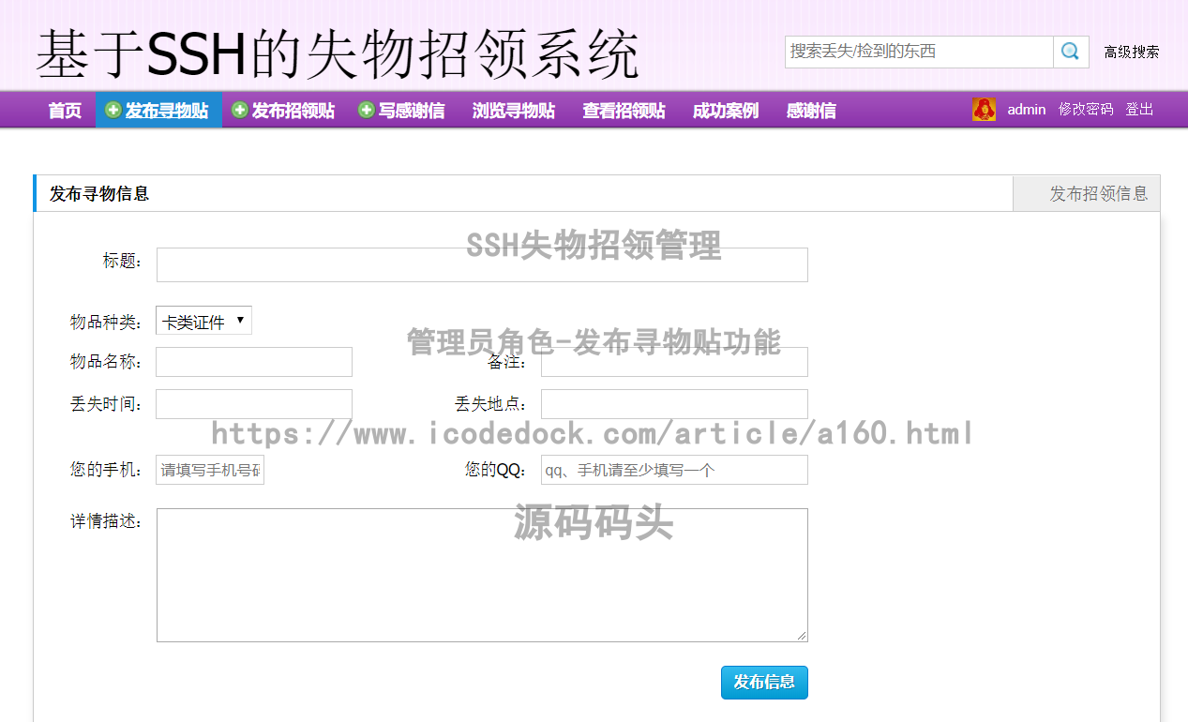Click the 详情描述 description textarea
Image resolution: width=1188 pixels, height=722 pixels.
tap(481, 572)
